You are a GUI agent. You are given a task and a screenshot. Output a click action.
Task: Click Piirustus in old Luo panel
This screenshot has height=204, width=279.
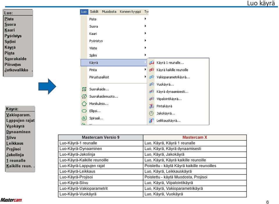[12, 65]
